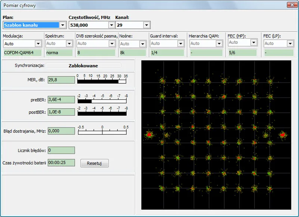Click the Błąd dostrajania value 0,000

tap(61, 131)
